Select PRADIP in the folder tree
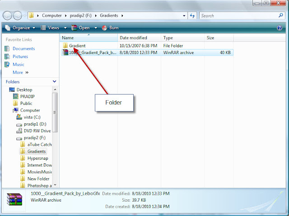 [28, 96]
